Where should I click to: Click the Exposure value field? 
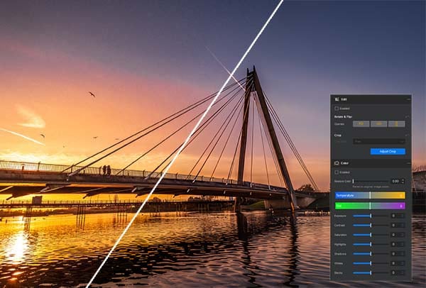[x=396, y=216]
